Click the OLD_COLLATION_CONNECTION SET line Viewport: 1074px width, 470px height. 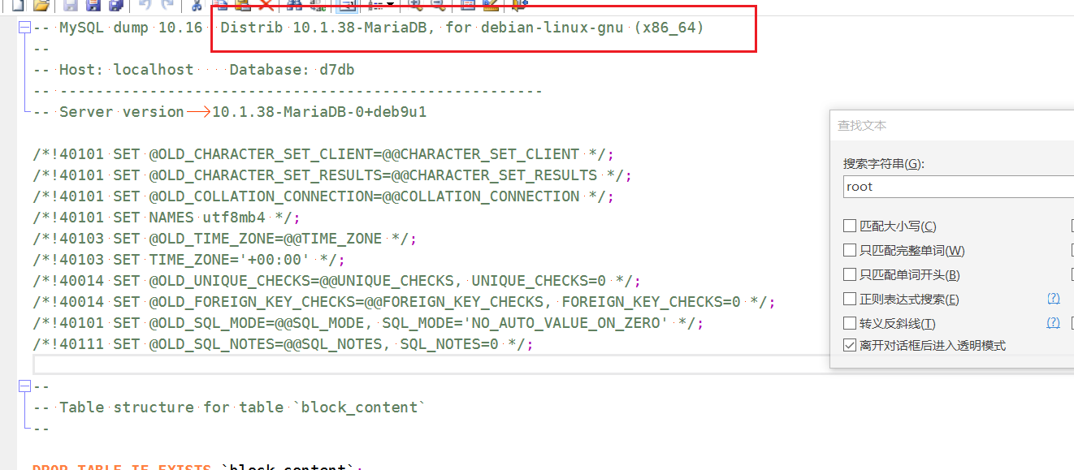(x=323, y=196)
